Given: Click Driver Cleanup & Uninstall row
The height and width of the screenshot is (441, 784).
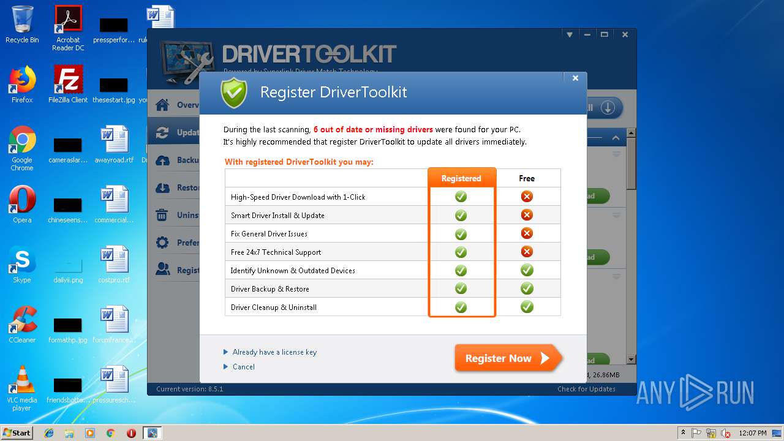Looking at the screenshot, I should point(393,307).
